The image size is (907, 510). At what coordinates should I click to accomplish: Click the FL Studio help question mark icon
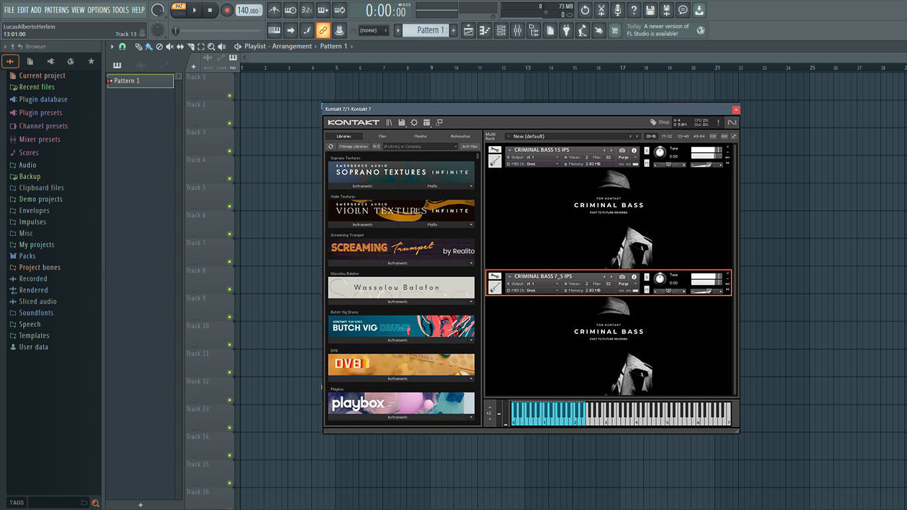[633, 10]
